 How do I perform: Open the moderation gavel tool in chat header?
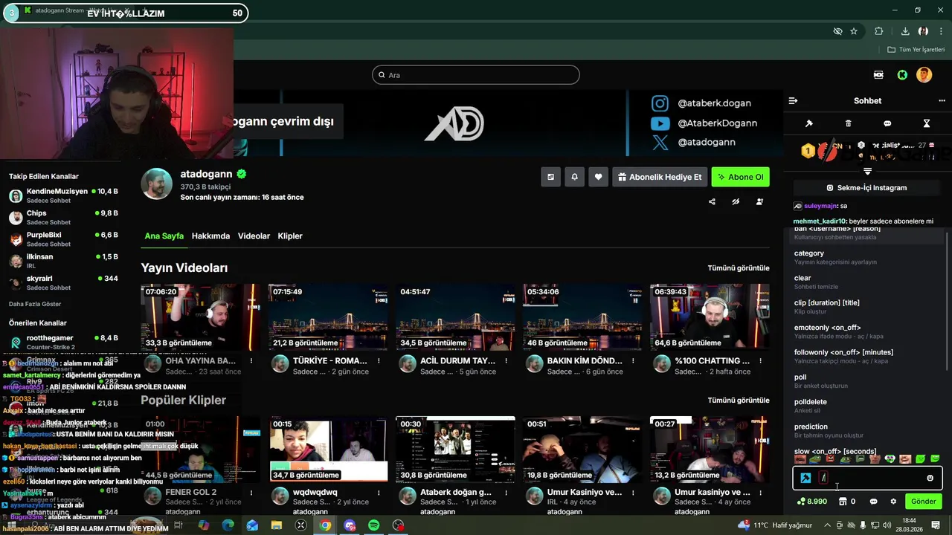(809, 123)
